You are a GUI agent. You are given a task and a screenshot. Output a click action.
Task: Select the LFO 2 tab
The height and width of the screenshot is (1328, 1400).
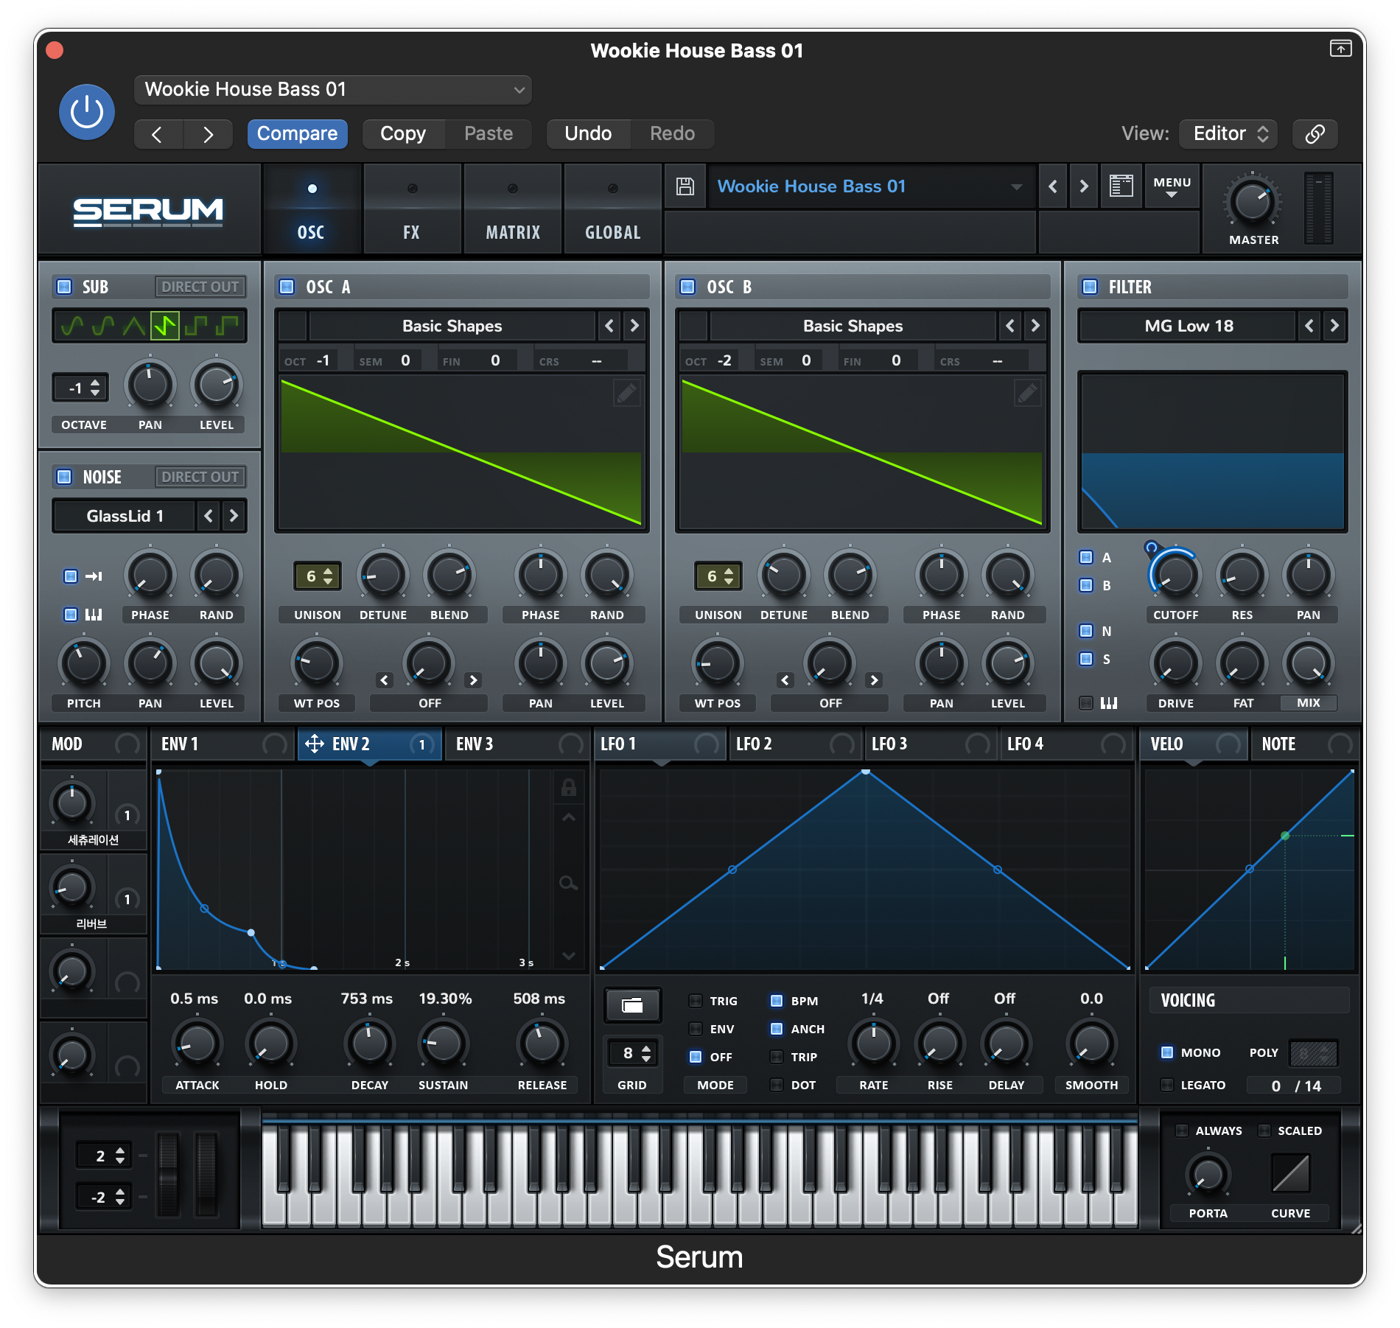coord(794,744)
